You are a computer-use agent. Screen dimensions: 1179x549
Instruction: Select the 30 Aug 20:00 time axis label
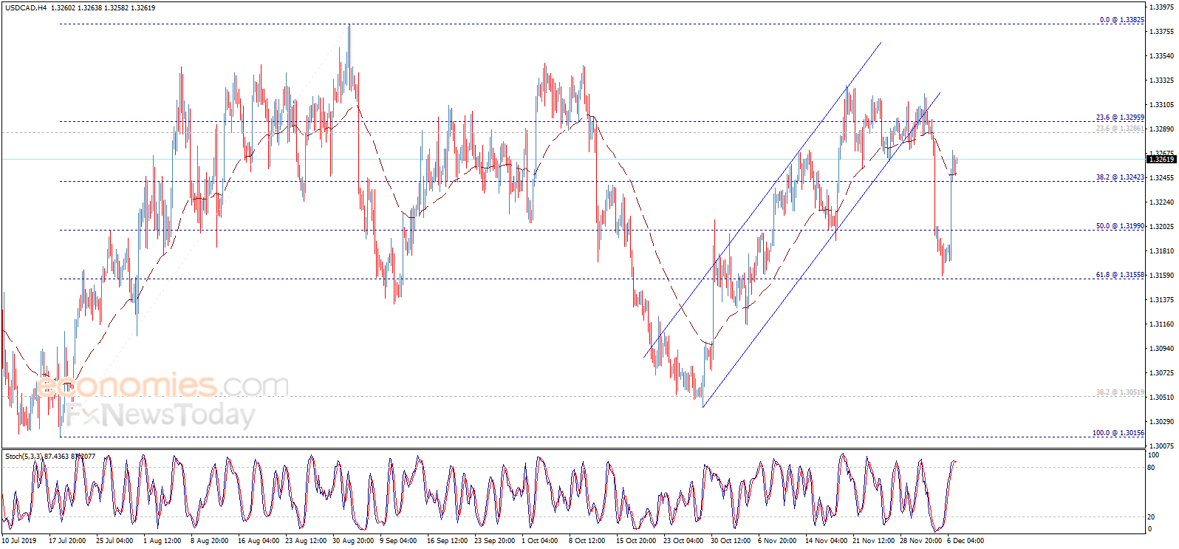click(352, 541)
